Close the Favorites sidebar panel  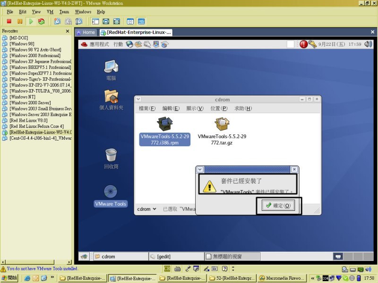click(68, 31)
